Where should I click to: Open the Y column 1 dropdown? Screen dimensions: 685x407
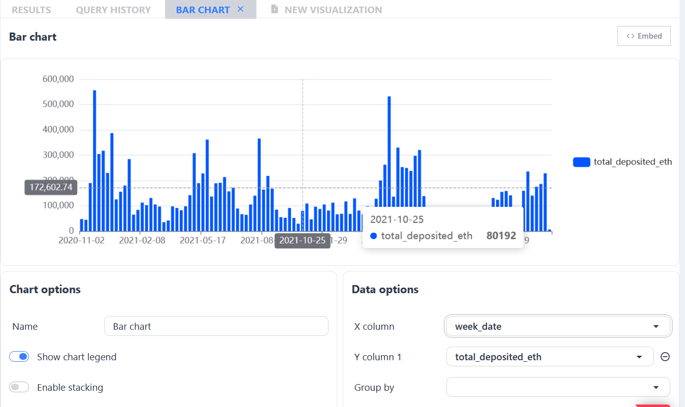click(x=550, y=357)
